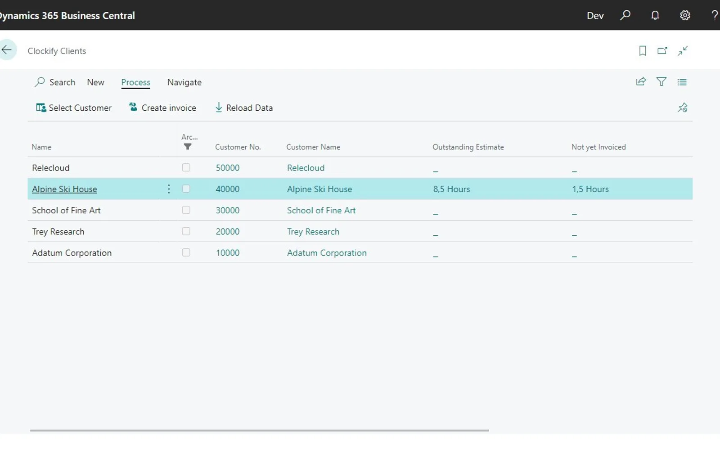This screenshot has width=720, height=450.
Task: Open the Process menu
Action: click(135, 82)
